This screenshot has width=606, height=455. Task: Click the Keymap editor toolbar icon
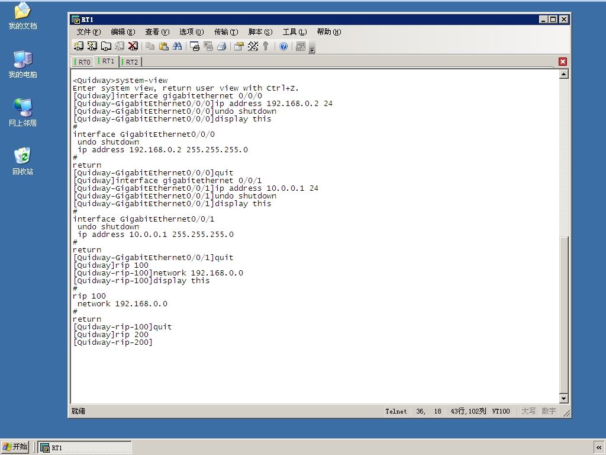(253, 46)
